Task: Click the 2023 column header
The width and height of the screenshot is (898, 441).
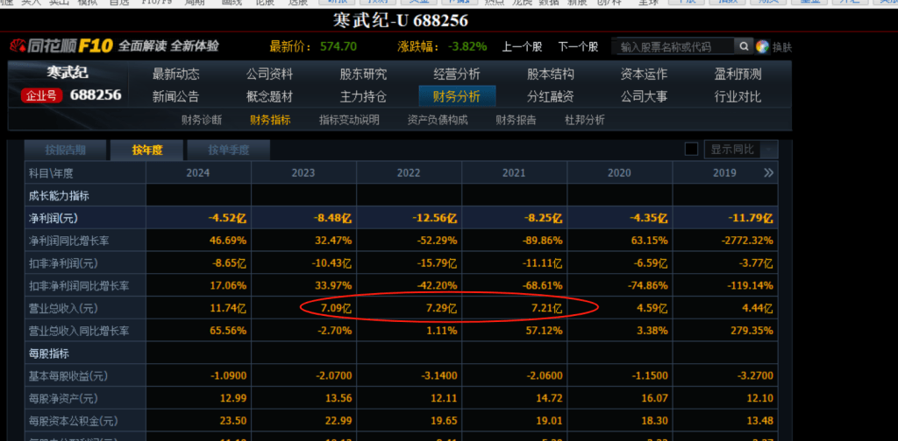Action: pos(303,172)
